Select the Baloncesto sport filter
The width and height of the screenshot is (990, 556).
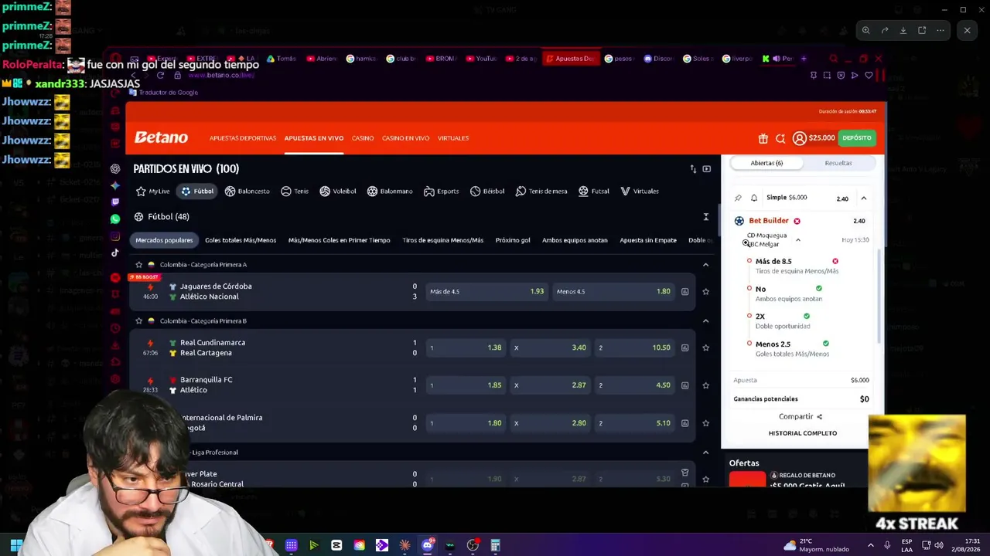[x=247, y=192]
